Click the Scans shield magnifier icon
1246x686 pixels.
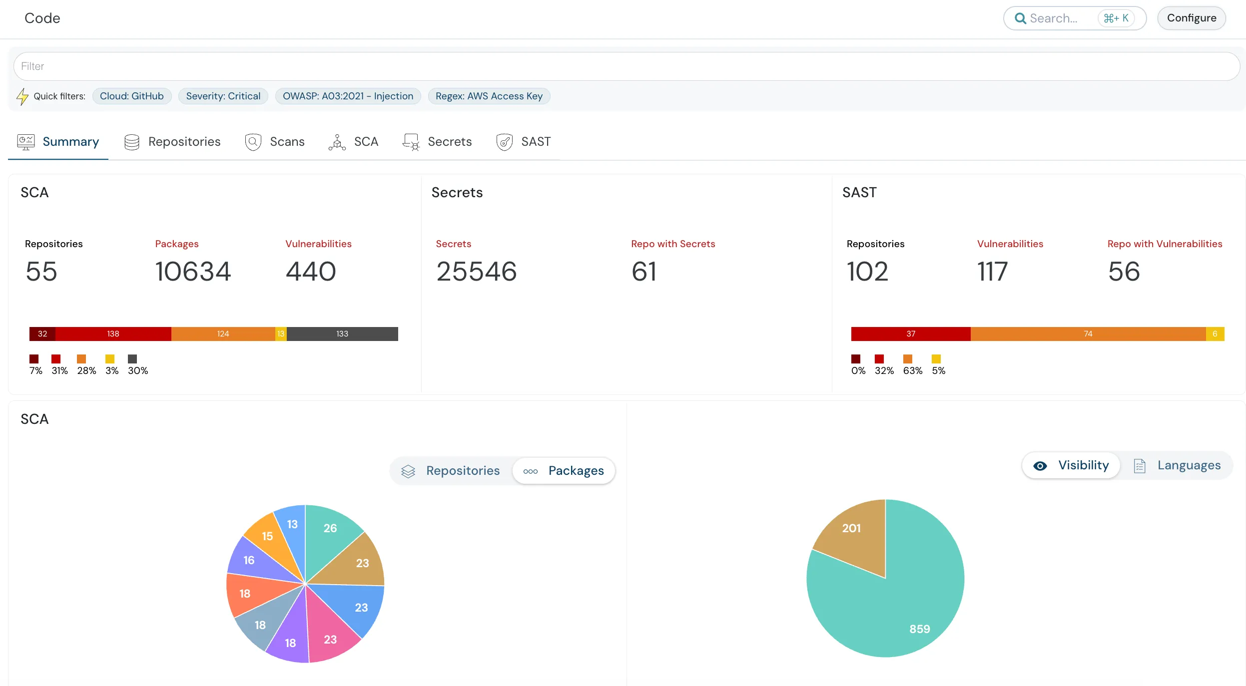pyautogui.click(x=253, y=142)
